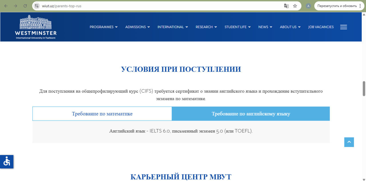Switch to Требование по математике tab
This screenshot has height=181, width=366.
pos(102,114)
